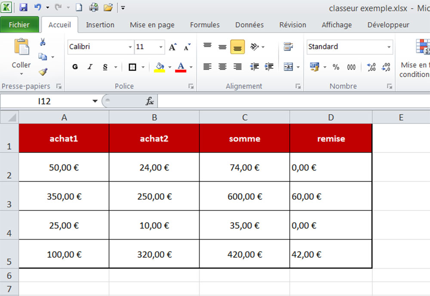Open underline style dropdown arrow

pyautogui.click(x=116, y=67)
